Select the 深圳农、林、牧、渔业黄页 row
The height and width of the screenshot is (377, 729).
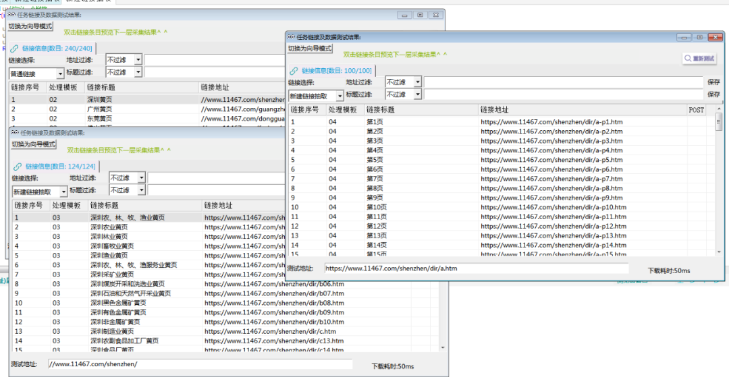tap(148, 217)
